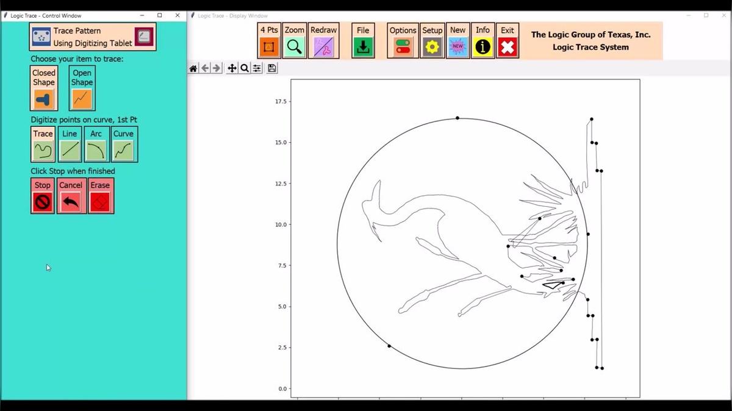This screenshot has height=411, width=732.
Task: Reset plot view with Home icon
Action: click(193, 68)
